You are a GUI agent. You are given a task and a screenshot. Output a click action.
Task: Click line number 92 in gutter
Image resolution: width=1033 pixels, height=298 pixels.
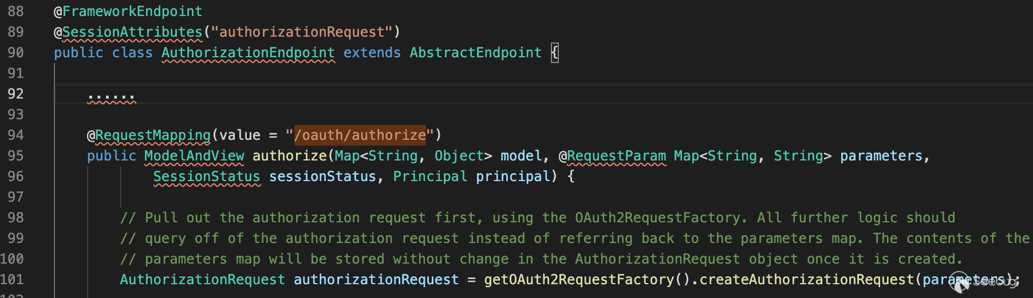tap(15, 94)
